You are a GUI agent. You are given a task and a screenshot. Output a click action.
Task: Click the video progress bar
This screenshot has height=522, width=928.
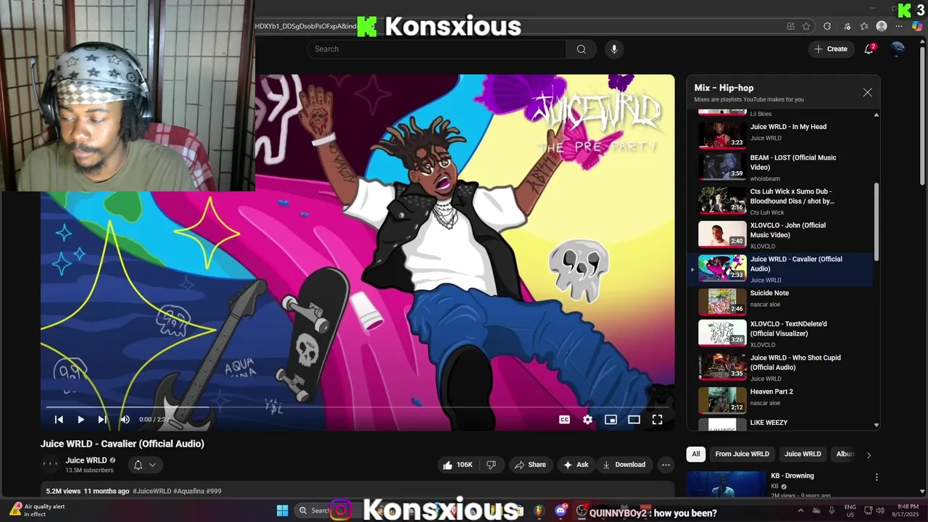(x=357, y=407)
